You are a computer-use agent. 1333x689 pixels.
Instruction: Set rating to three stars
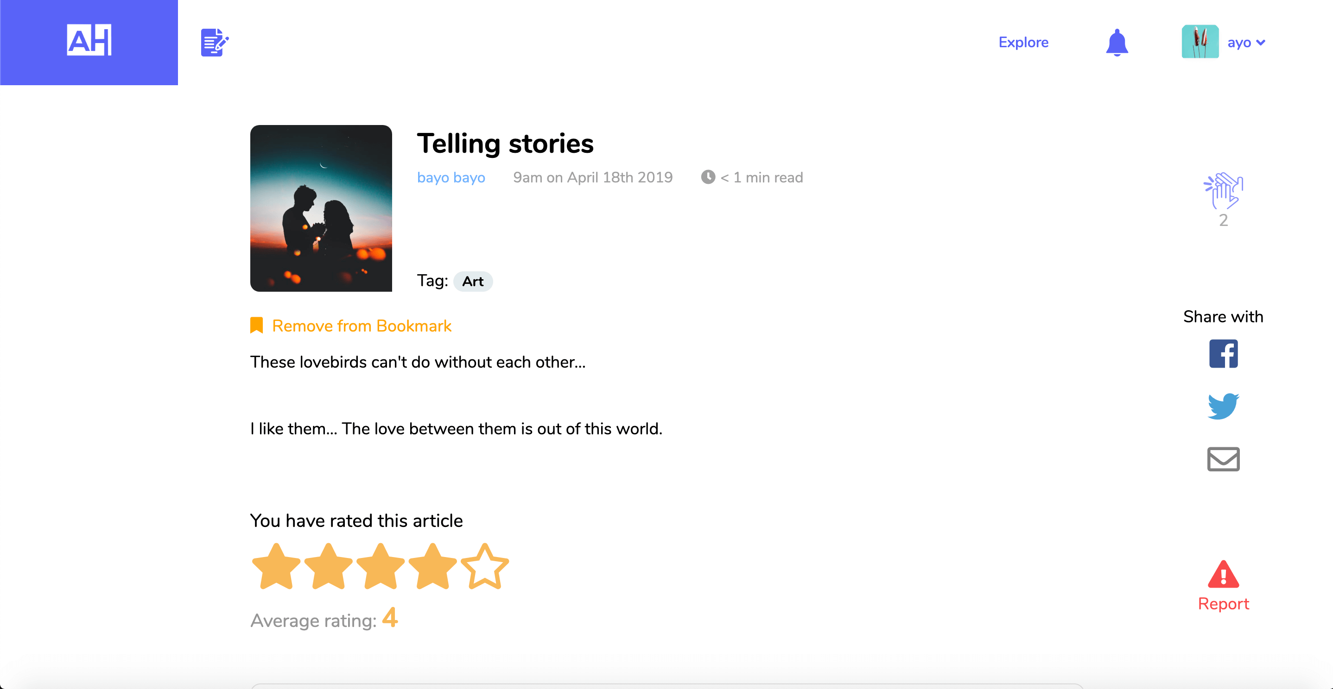tap(381, 566)
